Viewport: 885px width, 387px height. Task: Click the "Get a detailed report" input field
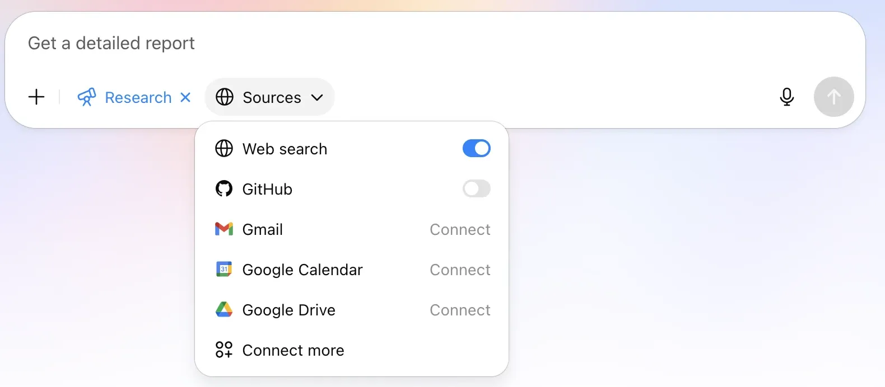click(x=435, y=43)
